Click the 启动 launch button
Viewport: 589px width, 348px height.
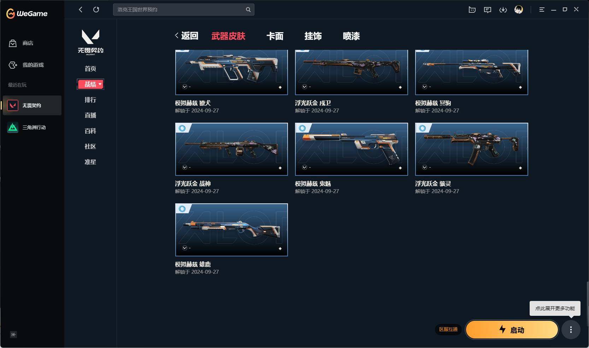point(512,330)
